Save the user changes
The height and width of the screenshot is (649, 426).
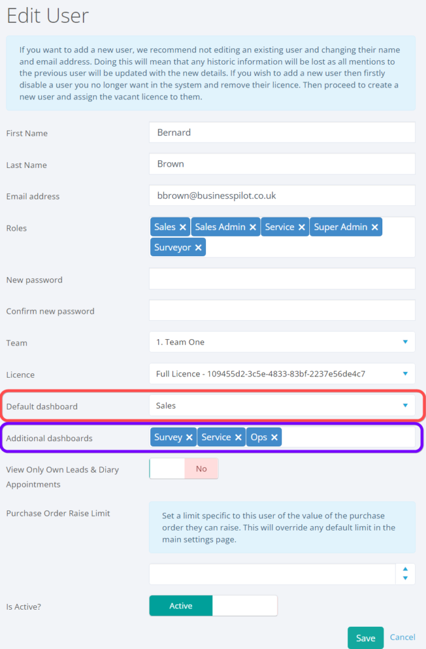point(365,638)
